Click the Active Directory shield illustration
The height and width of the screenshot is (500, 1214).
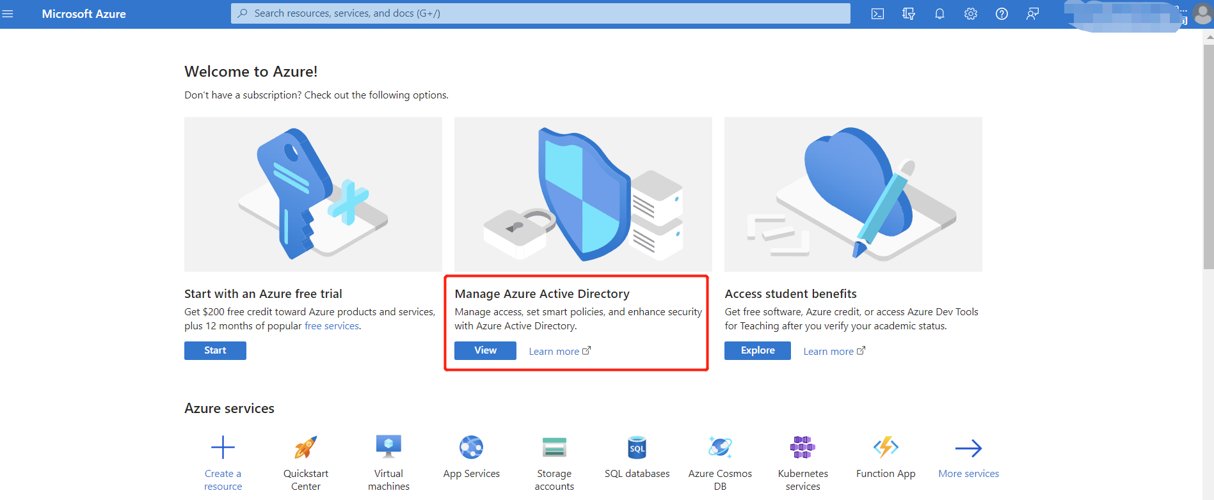click(x=583, y=194)
